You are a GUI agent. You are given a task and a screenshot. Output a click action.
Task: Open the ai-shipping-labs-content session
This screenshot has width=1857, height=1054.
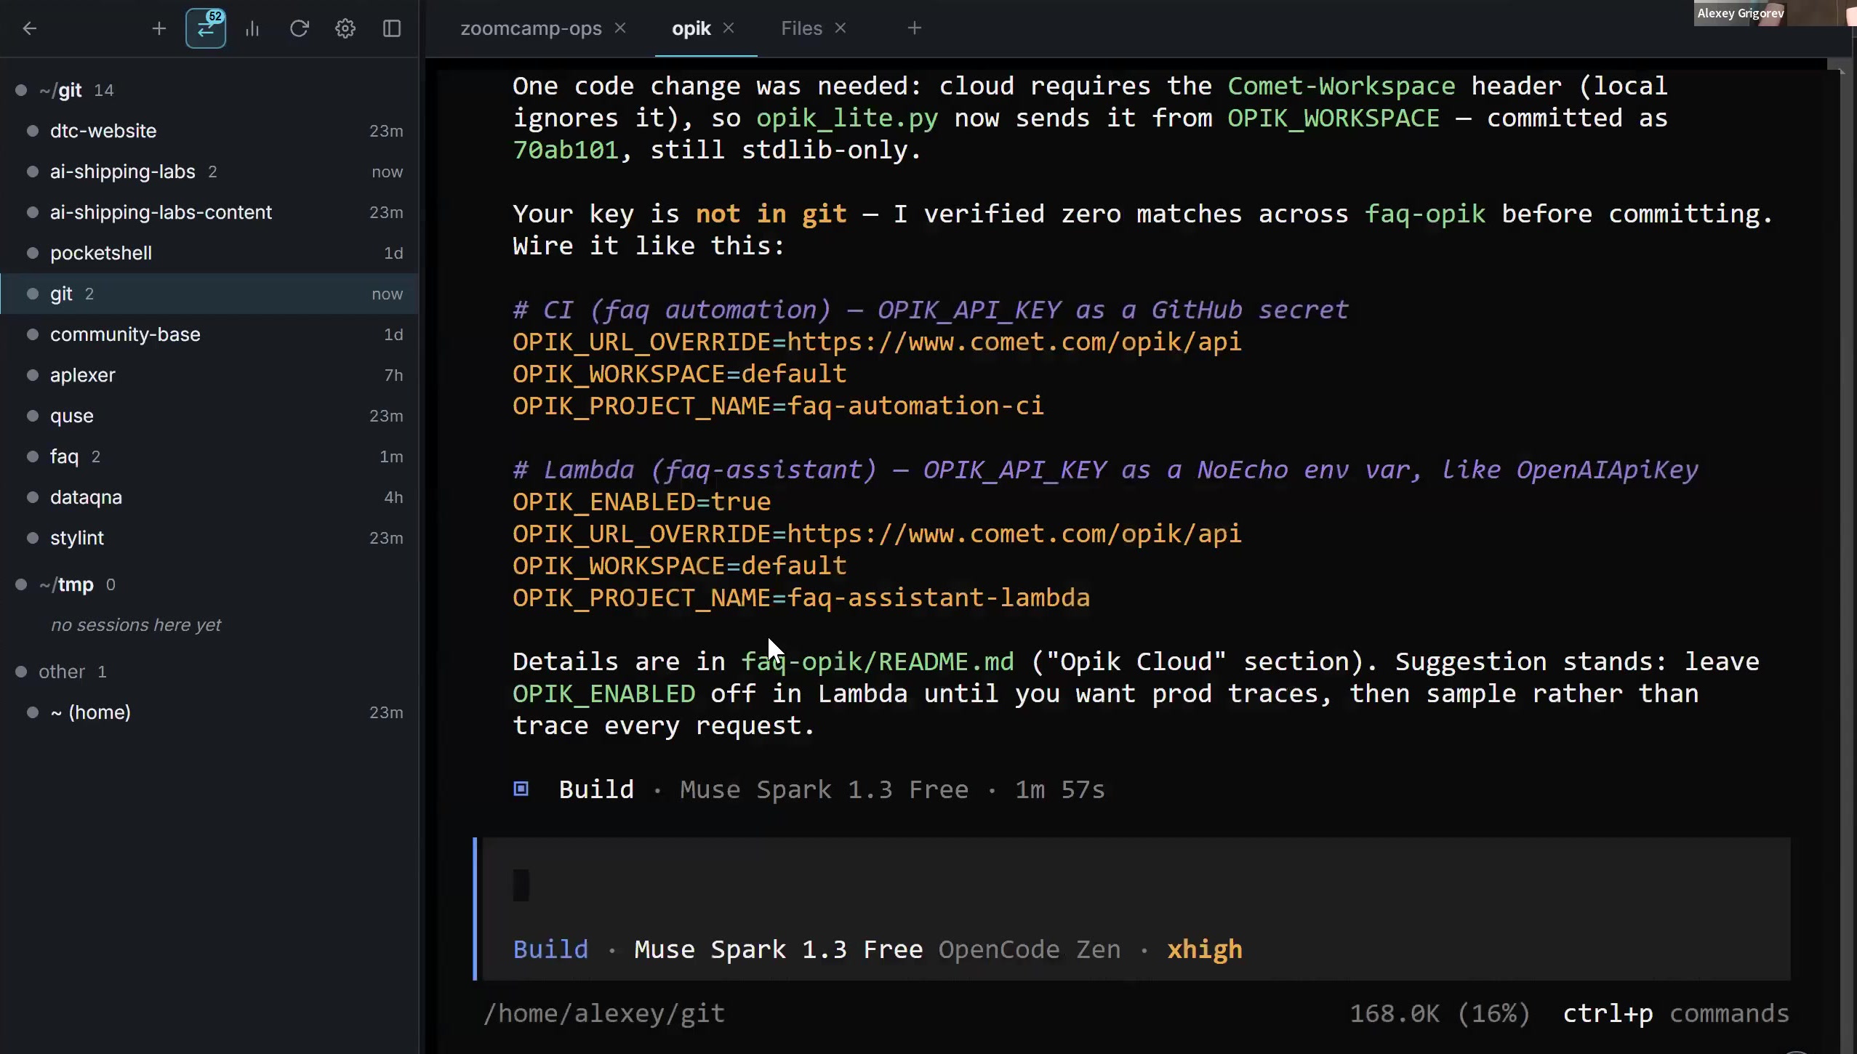pyautogui.click(x=209, y=212)
